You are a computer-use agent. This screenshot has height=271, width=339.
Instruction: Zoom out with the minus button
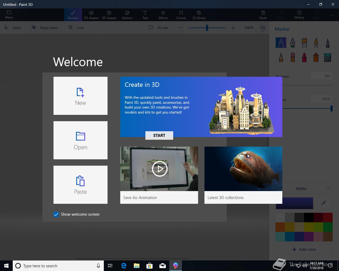pos(181,28)
